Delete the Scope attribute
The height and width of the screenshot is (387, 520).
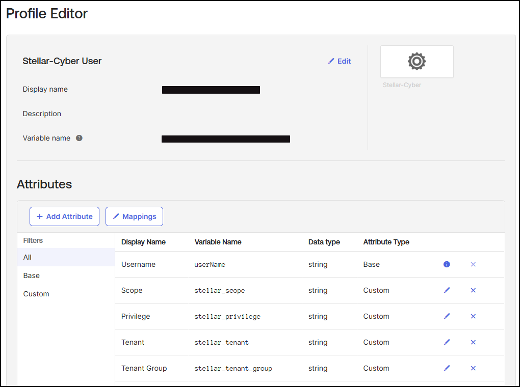point(473,290)
